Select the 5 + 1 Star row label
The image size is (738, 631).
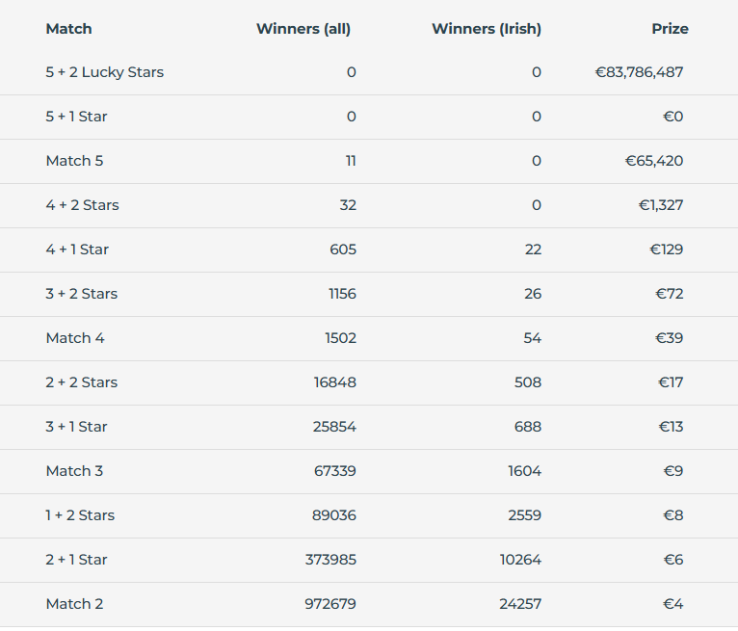76,117
